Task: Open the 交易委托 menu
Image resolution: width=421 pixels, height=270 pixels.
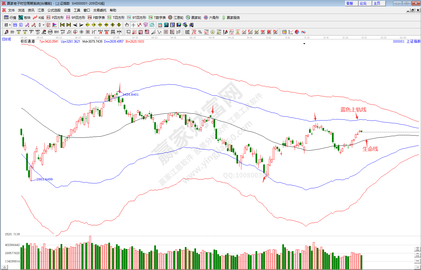Action: tap(100, 10)
